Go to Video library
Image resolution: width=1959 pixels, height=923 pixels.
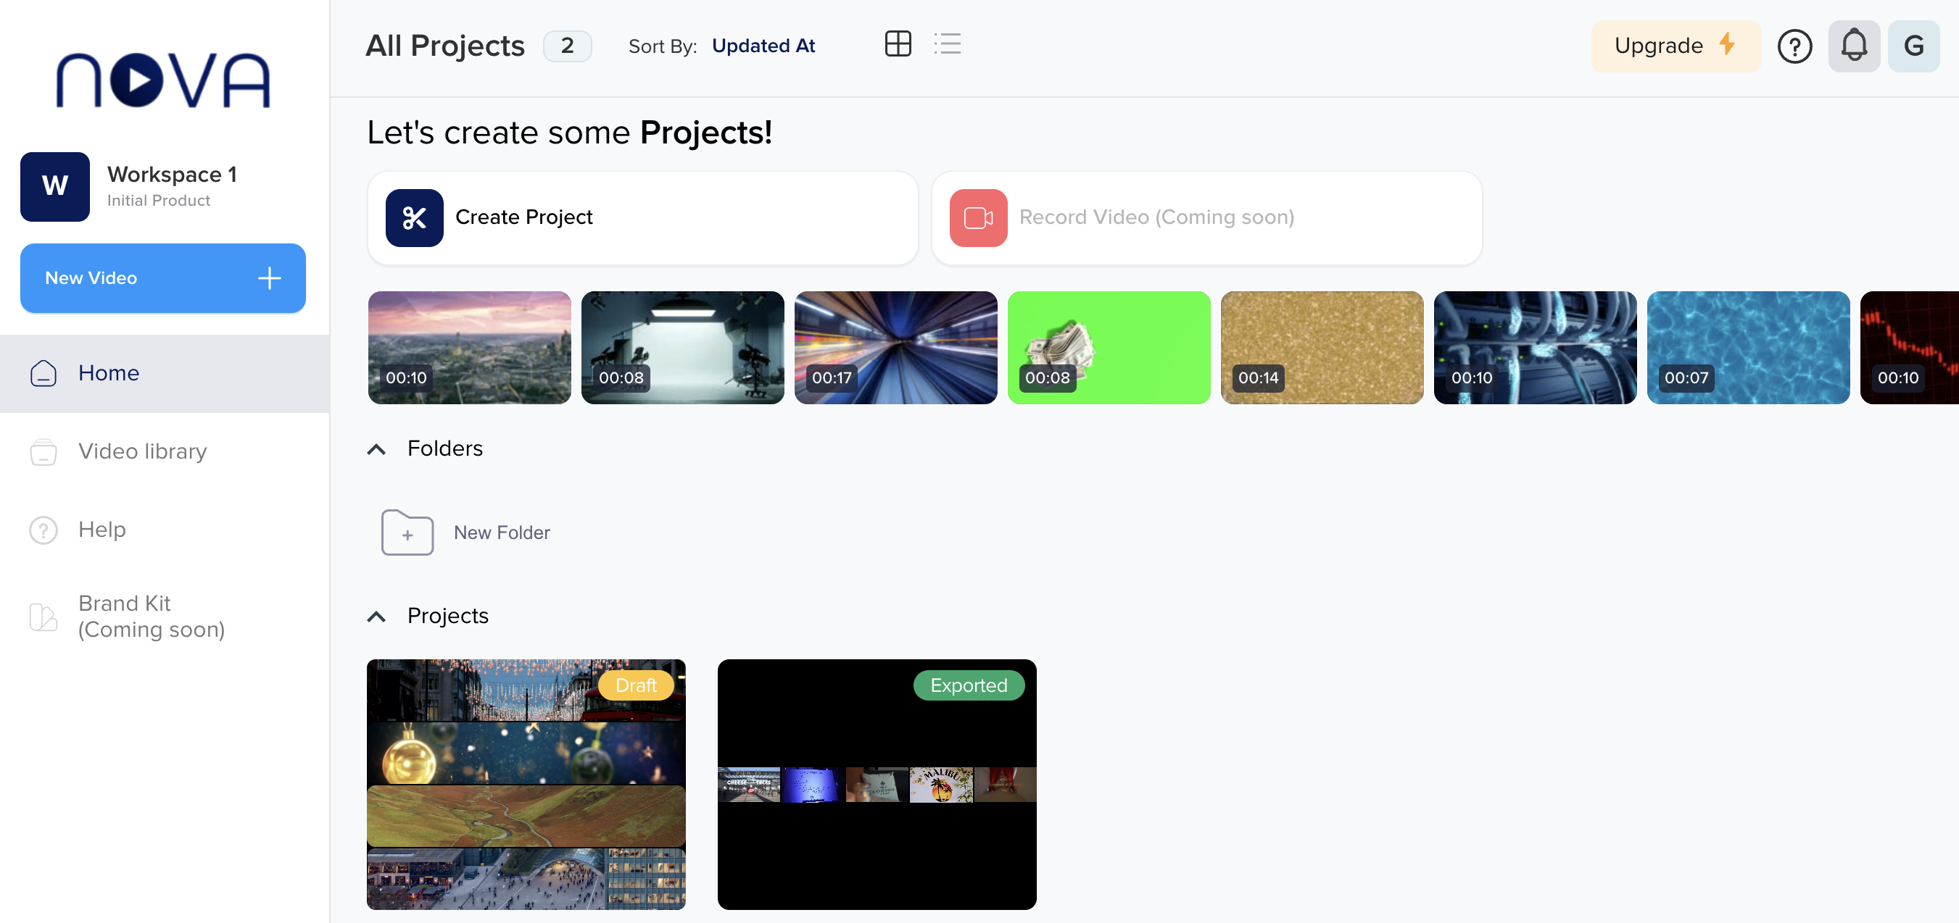142,451
